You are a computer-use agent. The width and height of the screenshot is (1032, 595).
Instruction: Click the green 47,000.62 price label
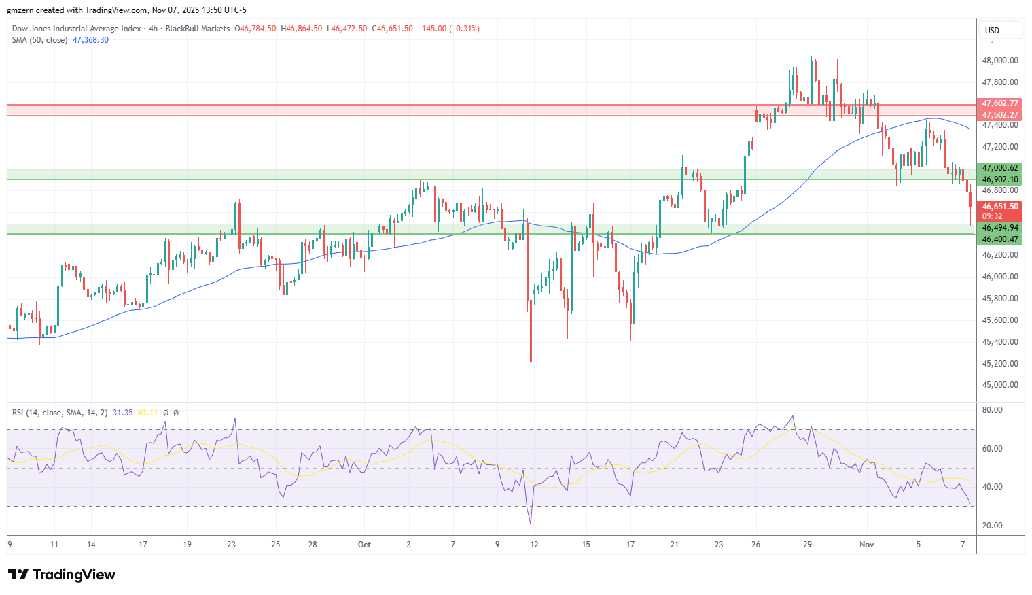[1000, 168]
